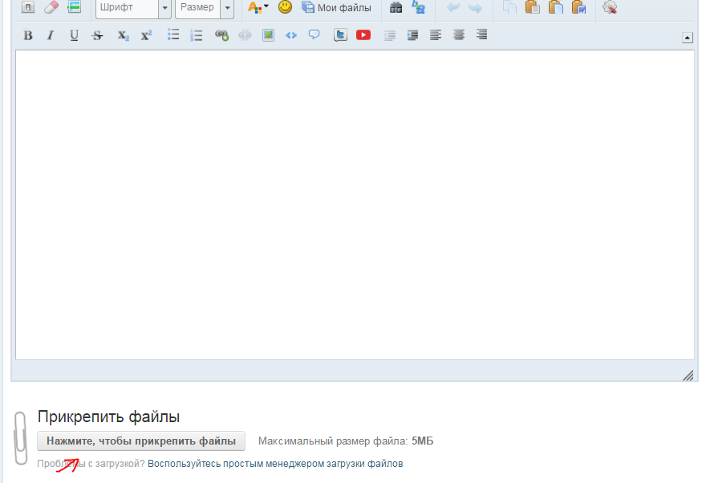The image size is (702, 483).
Task: Click the eraser remove-formatting icon
Action: pyautogui.click(x=51, y=7)
